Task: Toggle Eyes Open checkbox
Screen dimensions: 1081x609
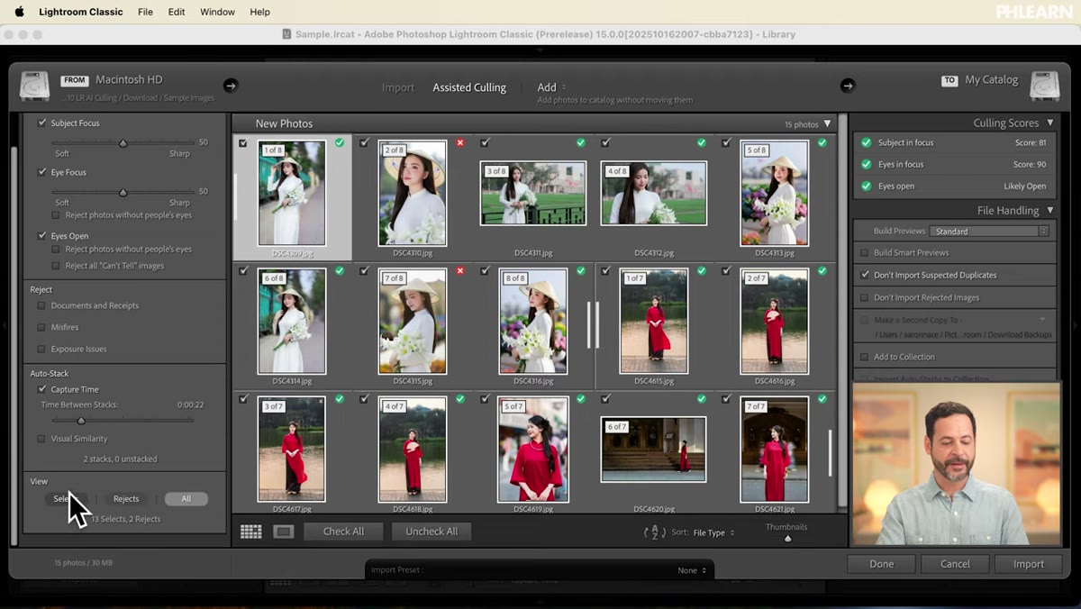Action: 41,235
